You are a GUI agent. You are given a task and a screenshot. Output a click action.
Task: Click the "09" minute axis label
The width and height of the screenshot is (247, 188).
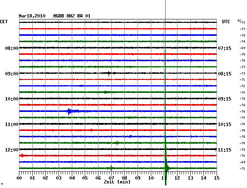click(x=138, y=178)
